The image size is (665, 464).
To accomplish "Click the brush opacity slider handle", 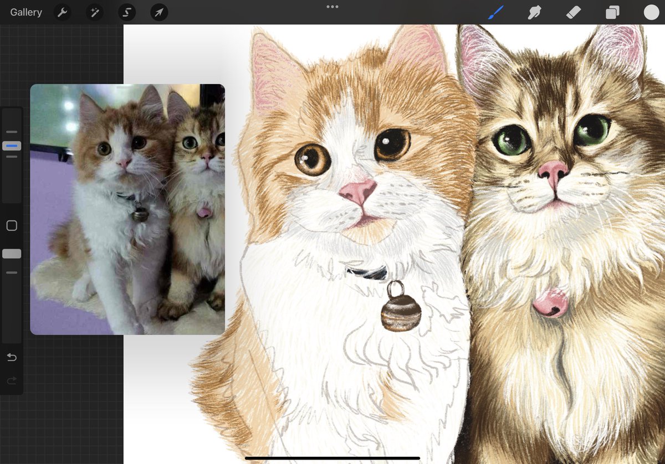I will tap(12, 254).
